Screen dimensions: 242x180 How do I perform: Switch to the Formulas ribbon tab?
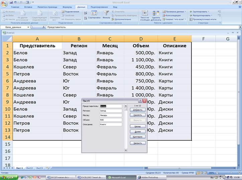[67, 7]
